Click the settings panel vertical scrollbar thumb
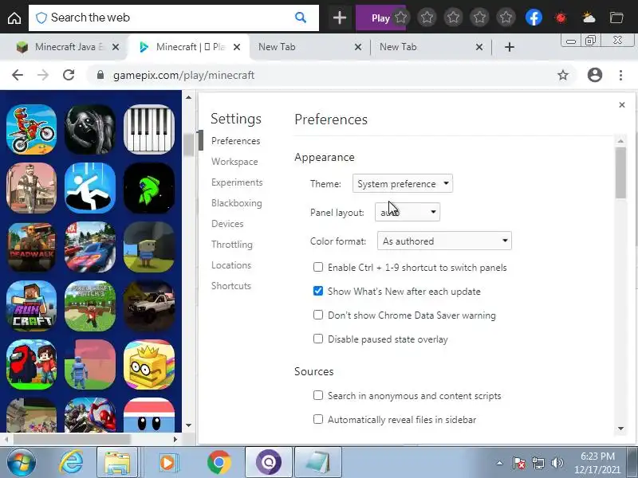Viewport: 638px width, 478px height. click(620, 172)
